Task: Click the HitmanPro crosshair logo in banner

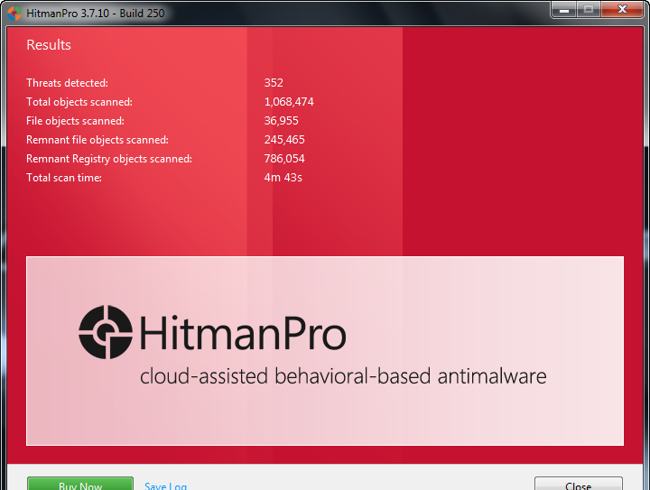Action: pos(105,333)
